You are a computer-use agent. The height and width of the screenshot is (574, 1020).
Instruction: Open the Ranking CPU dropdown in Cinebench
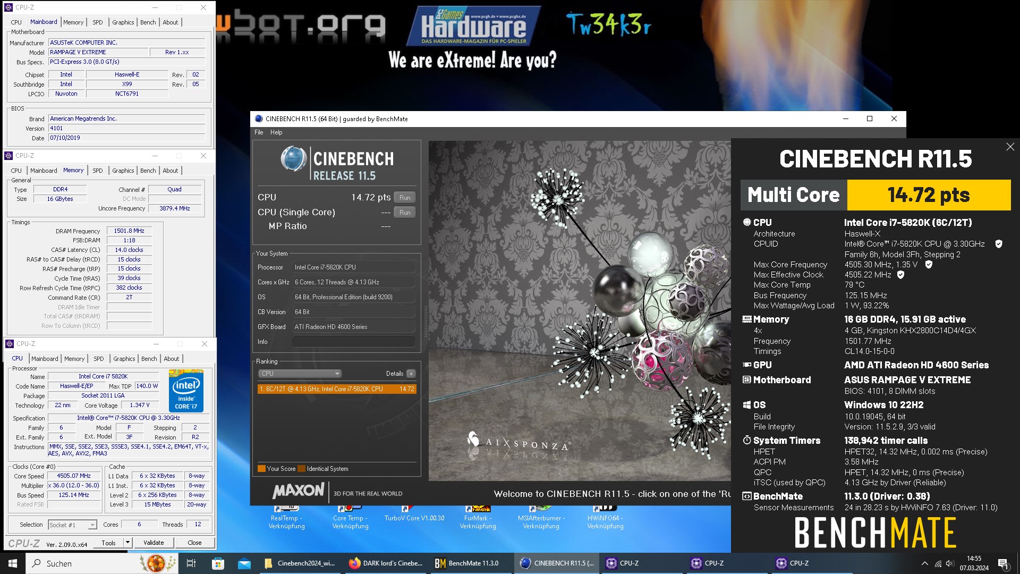(x=300, y=374)
